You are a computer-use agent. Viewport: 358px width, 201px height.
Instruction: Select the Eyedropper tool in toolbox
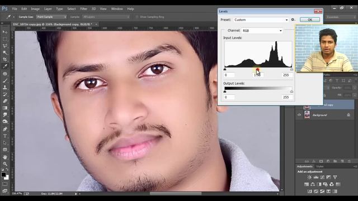pyautogui.click(x=5, y=66)
